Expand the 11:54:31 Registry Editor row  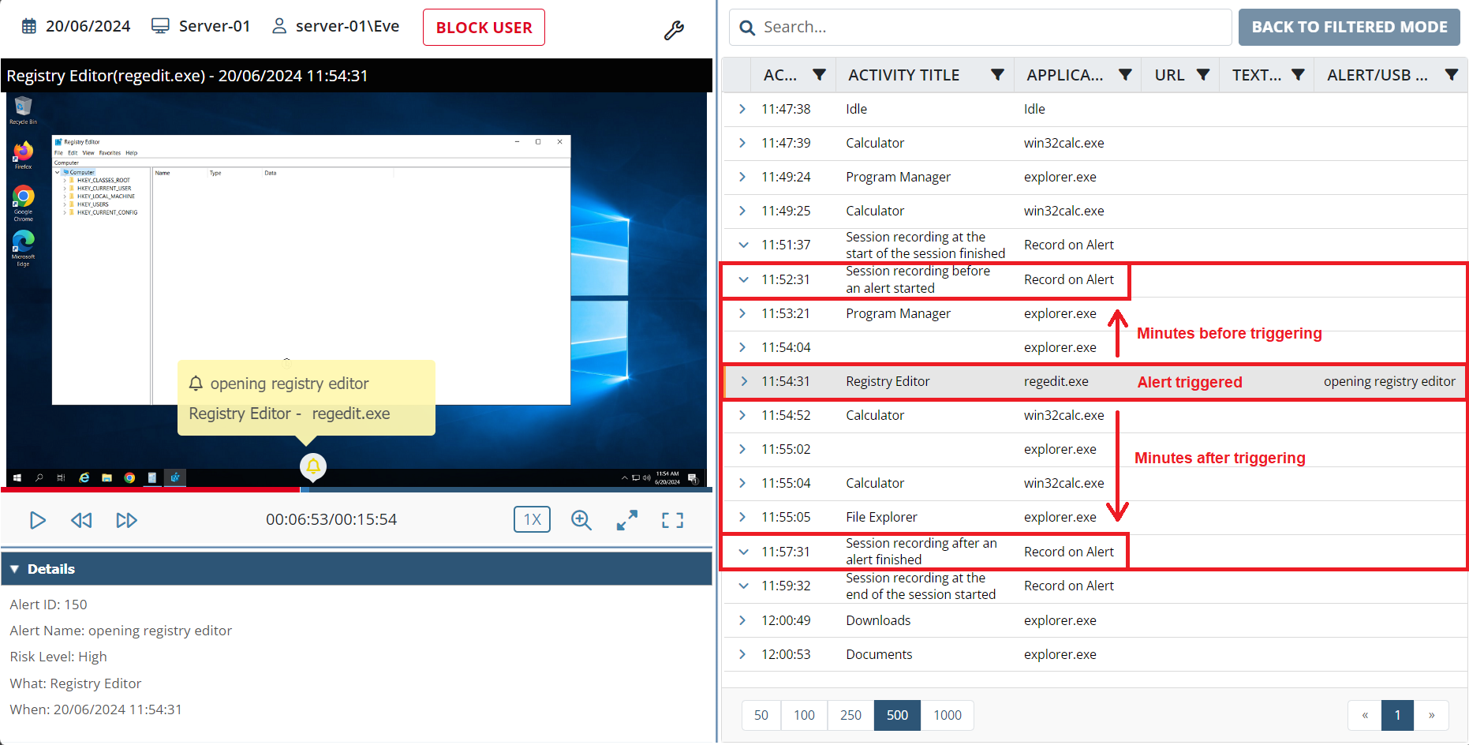[742, 381]
